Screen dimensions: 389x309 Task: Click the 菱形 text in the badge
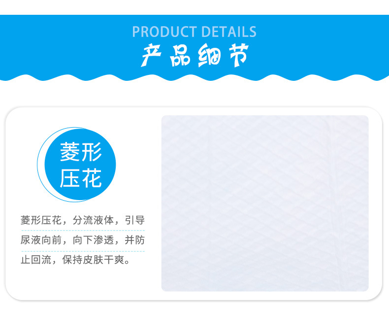(x=81, y=151)
